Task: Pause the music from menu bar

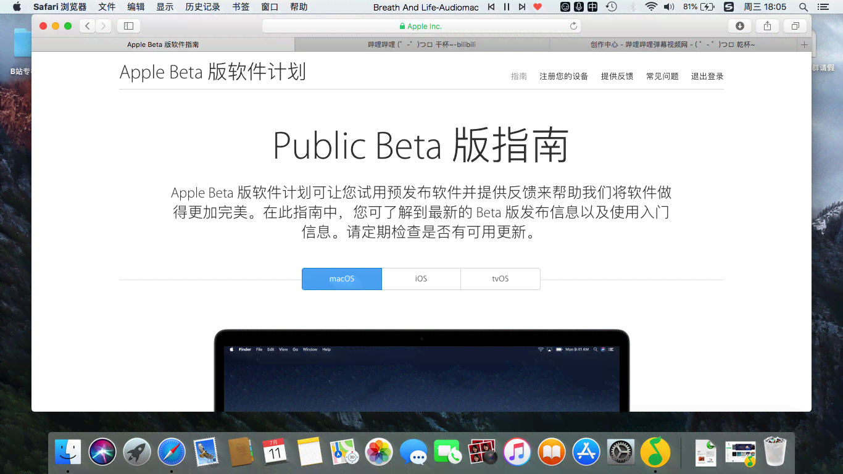Action: pos(507,7)
